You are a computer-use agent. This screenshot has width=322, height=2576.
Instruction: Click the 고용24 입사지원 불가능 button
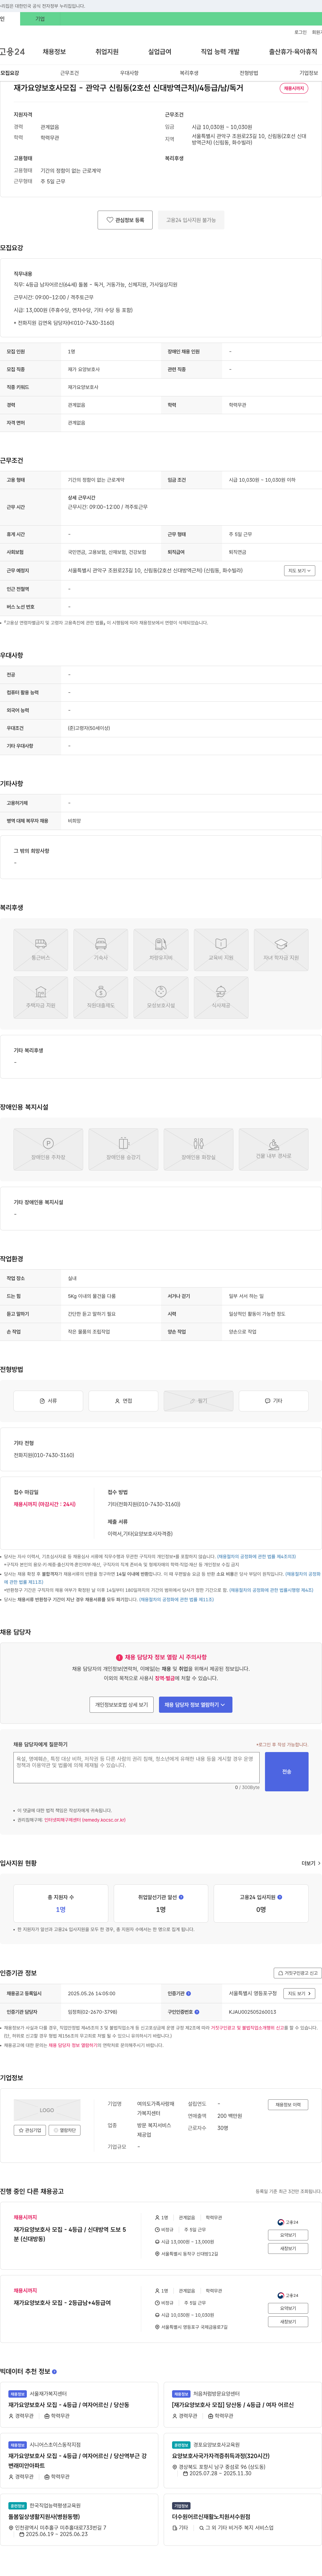(x=191, y=220)
